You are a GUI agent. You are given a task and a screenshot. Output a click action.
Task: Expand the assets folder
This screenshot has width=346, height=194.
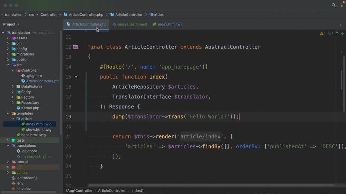8,38
